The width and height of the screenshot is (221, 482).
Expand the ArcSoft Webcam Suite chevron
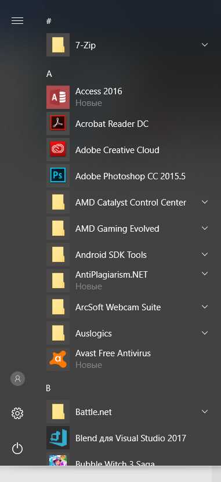coord(205,306)
